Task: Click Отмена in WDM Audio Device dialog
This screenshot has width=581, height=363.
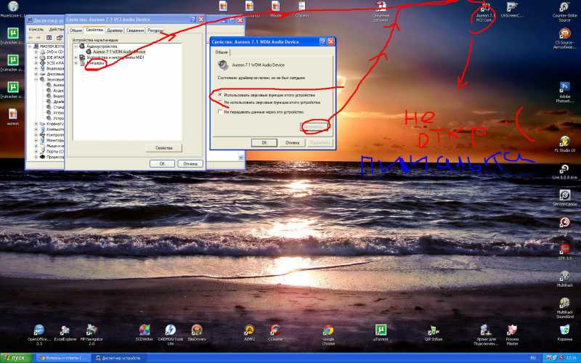Action: [x=293, y=142]
